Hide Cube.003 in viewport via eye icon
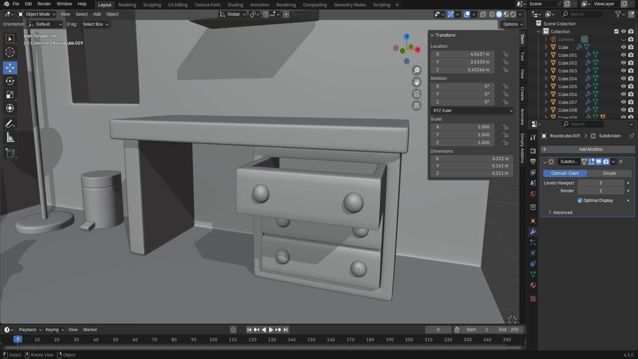Image resolution: width=638 pixels, height=359 pixels. pos(623,70)
